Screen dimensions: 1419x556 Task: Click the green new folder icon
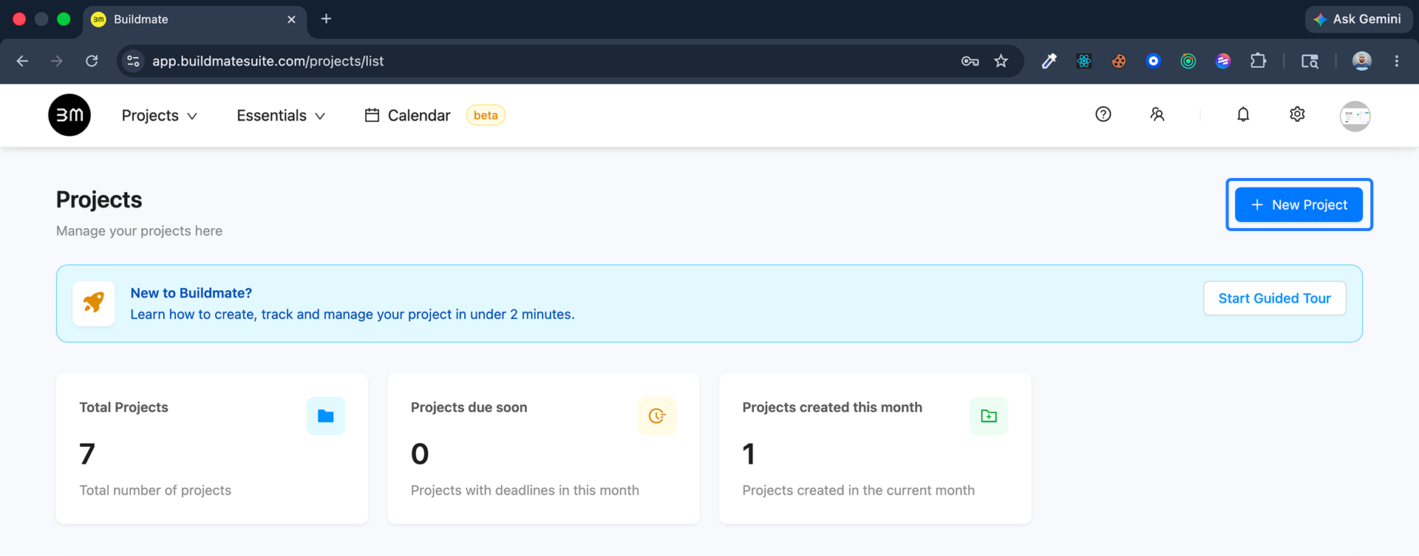(989, 416)
